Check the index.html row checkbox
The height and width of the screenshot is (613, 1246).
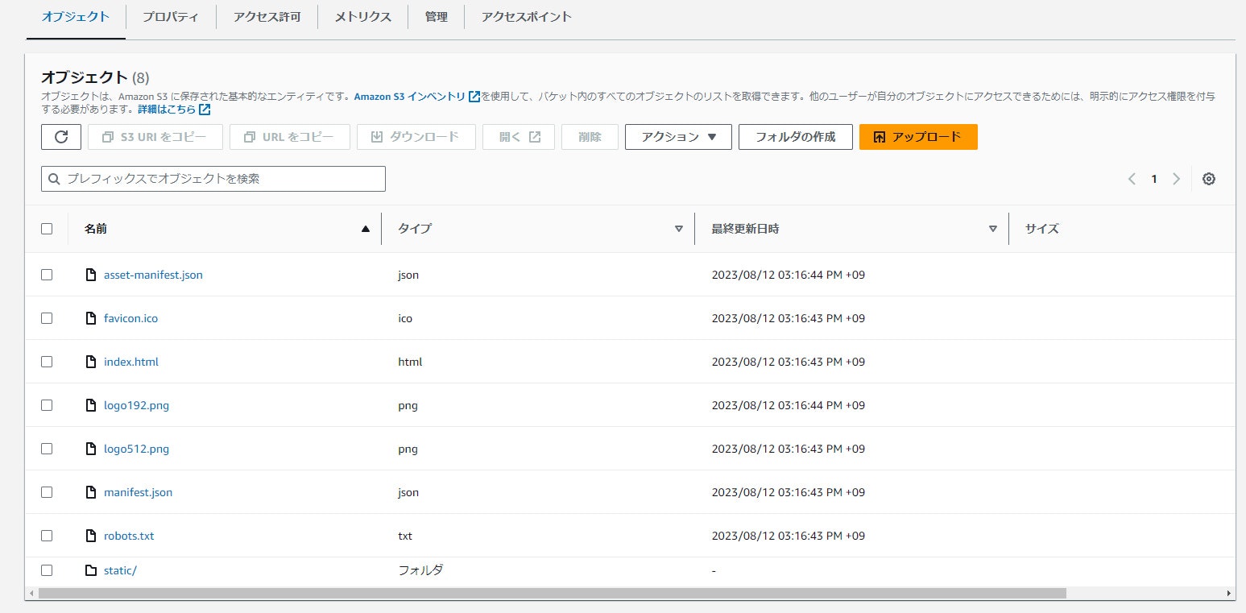(47, 362)
